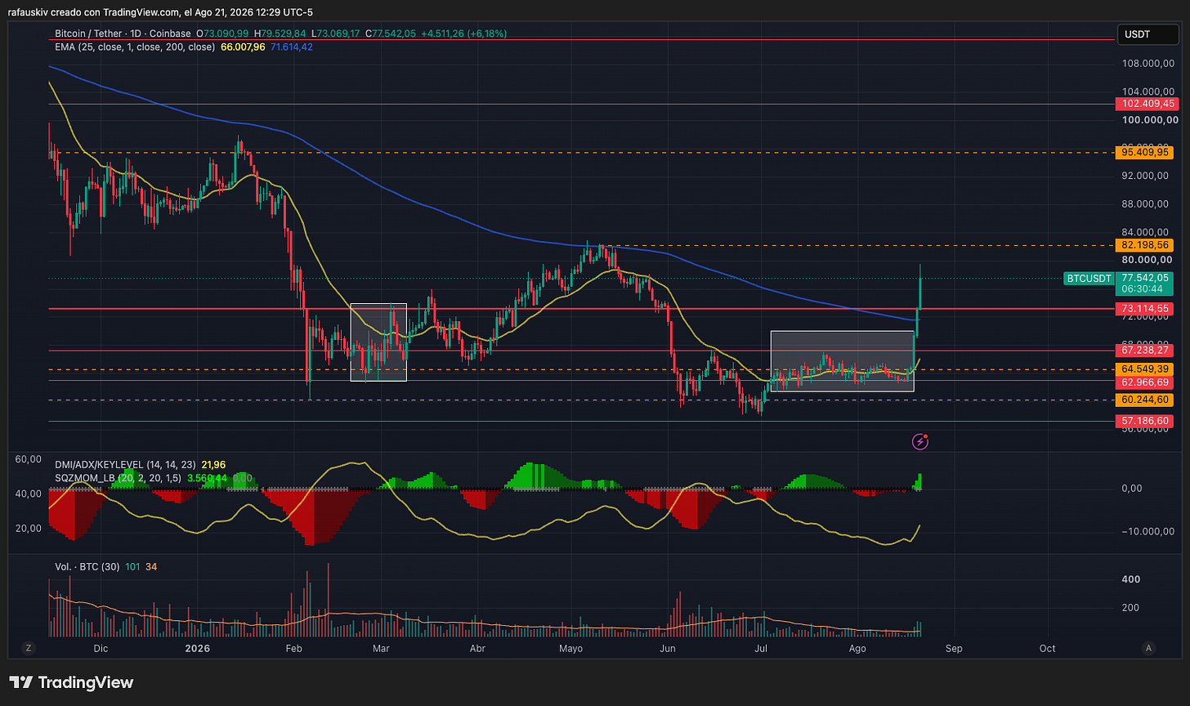Click the purple lightning news event icon
Viewport: 1190px width, 706px height.
(x=920, y=442)
